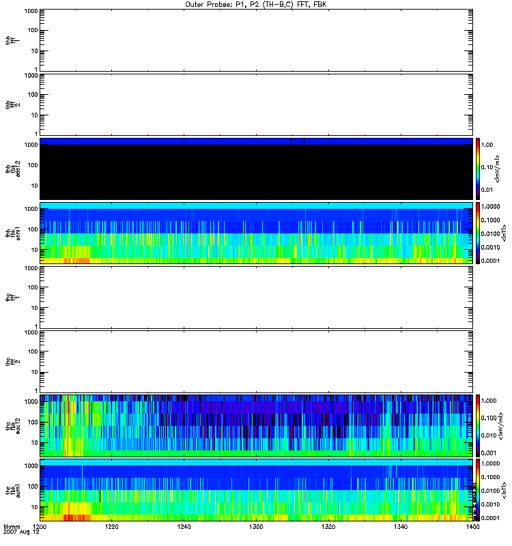Click the "1.000" tick on thc edc12 colorbar

(x=489, y=401)
